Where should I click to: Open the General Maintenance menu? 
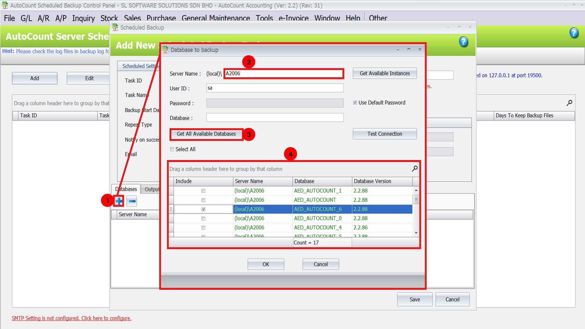pyautogui.click(x=216, y=18)
